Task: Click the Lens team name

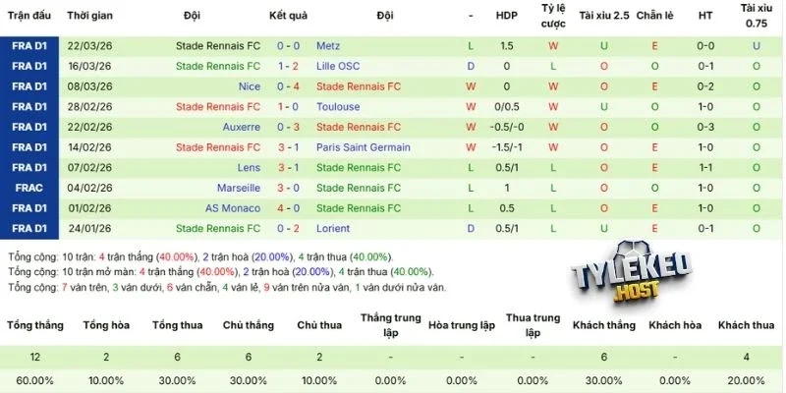Action: (x=249, y=167)
